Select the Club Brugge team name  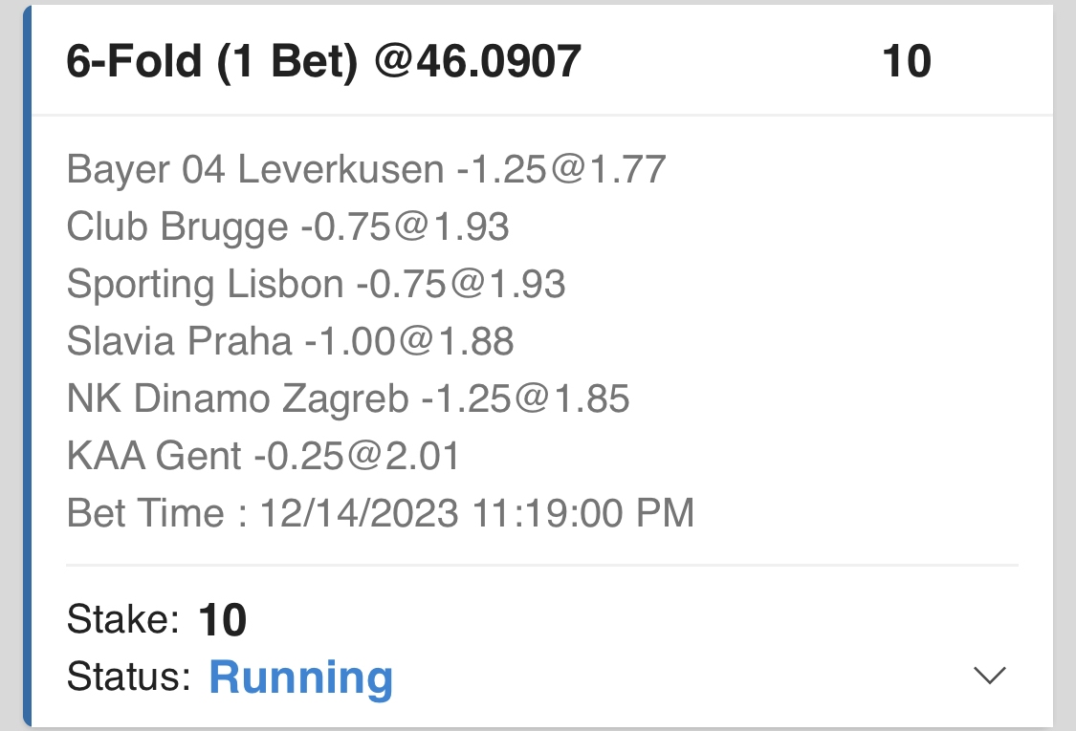pos(177,227)
